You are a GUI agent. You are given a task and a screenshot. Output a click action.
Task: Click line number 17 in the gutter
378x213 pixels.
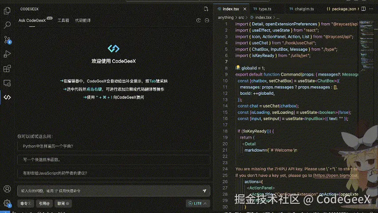225,125
